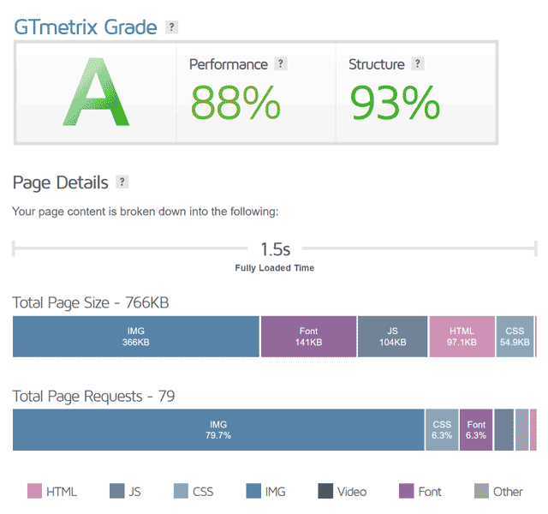548x514 pixels.
Task: Open the GTmetrix Grade heading link
Action: click(86, 27)
